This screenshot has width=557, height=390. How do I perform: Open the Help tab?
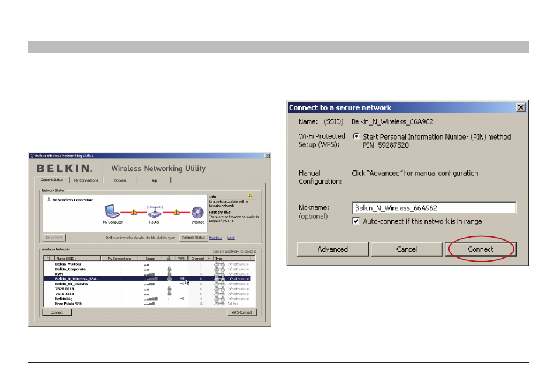point(154,180)
